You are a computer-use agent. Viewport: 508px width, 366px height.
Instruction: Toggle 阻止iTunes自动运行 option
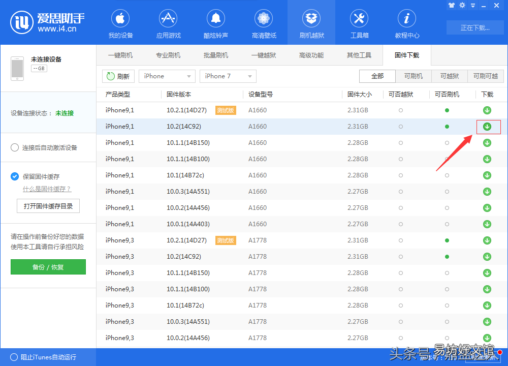pos(14,357)
